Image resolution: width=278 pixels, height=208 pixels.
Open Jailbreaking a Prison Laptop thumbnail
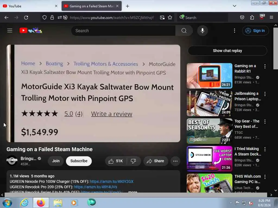click(209, 103)
